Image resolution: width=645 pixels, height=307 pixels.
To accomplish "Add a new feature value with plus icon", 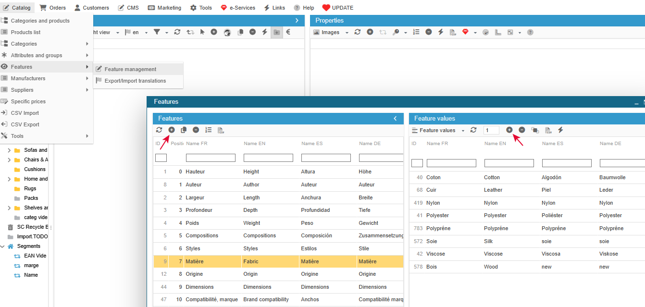I will coord(509,130).
